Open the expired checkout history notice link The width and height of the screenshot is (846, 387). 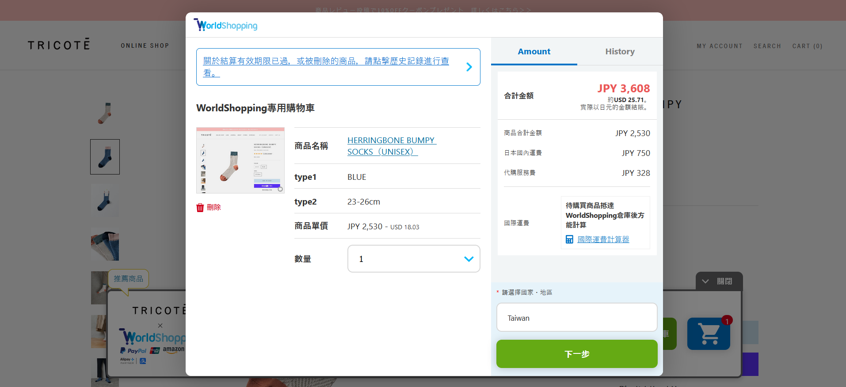click(326, 67)
